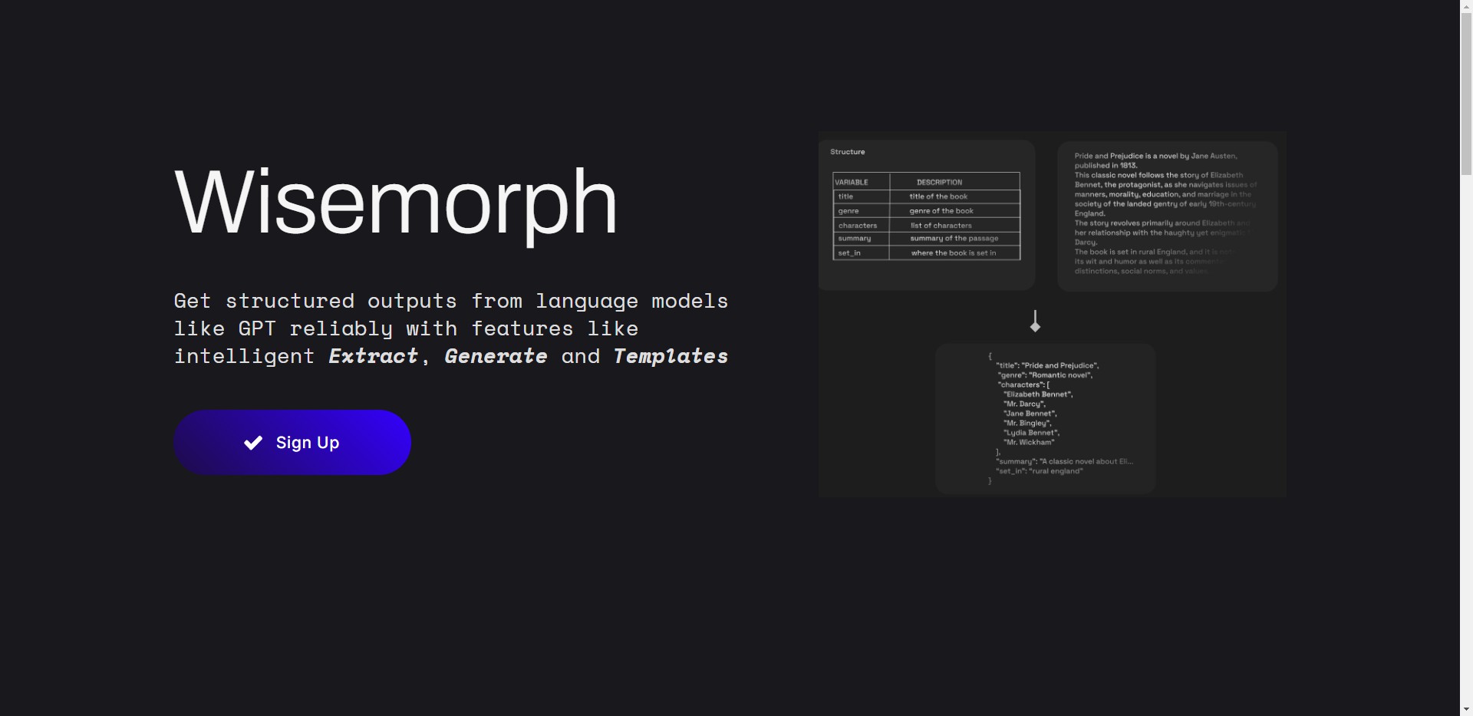The image size is (1473, 716).
Task: Click the italic word Extract
Action: [x=374, y=356]
